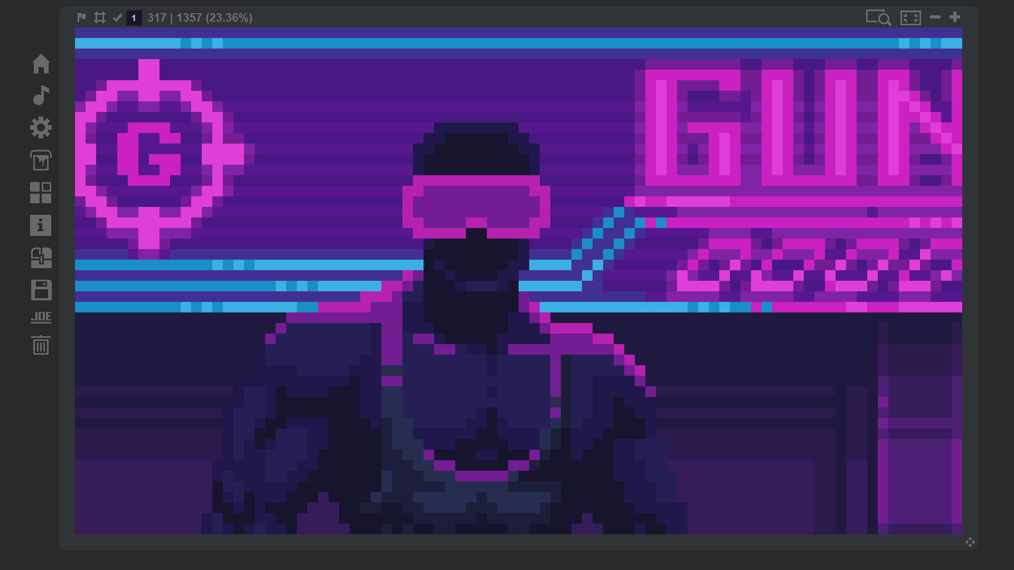Toggle the crop frame overlay
Viewport: 1014px width, 570px height.
click(x=100, y=17)
